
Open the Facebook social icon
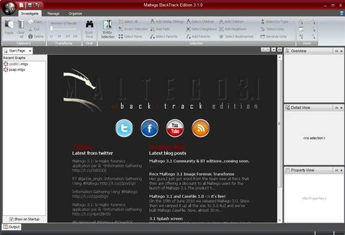pyautogui.click(x=150, y=128)
